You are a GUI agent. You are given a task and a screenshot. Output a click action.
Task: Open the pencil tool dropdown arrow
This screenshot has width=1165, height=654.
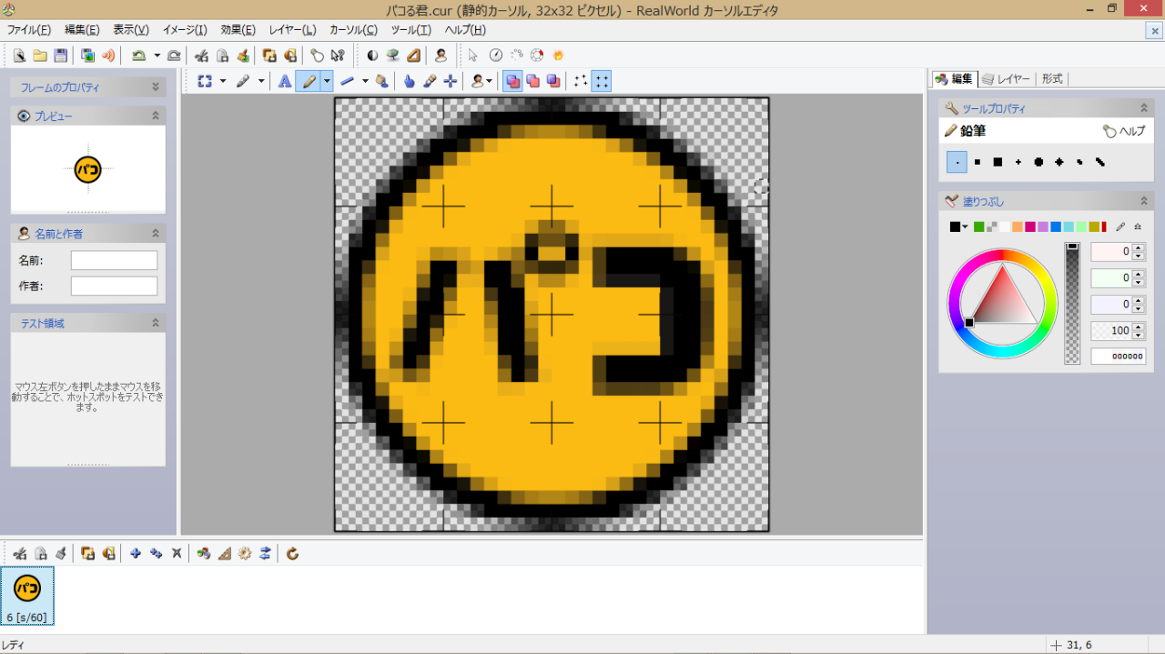pos(326,81)
